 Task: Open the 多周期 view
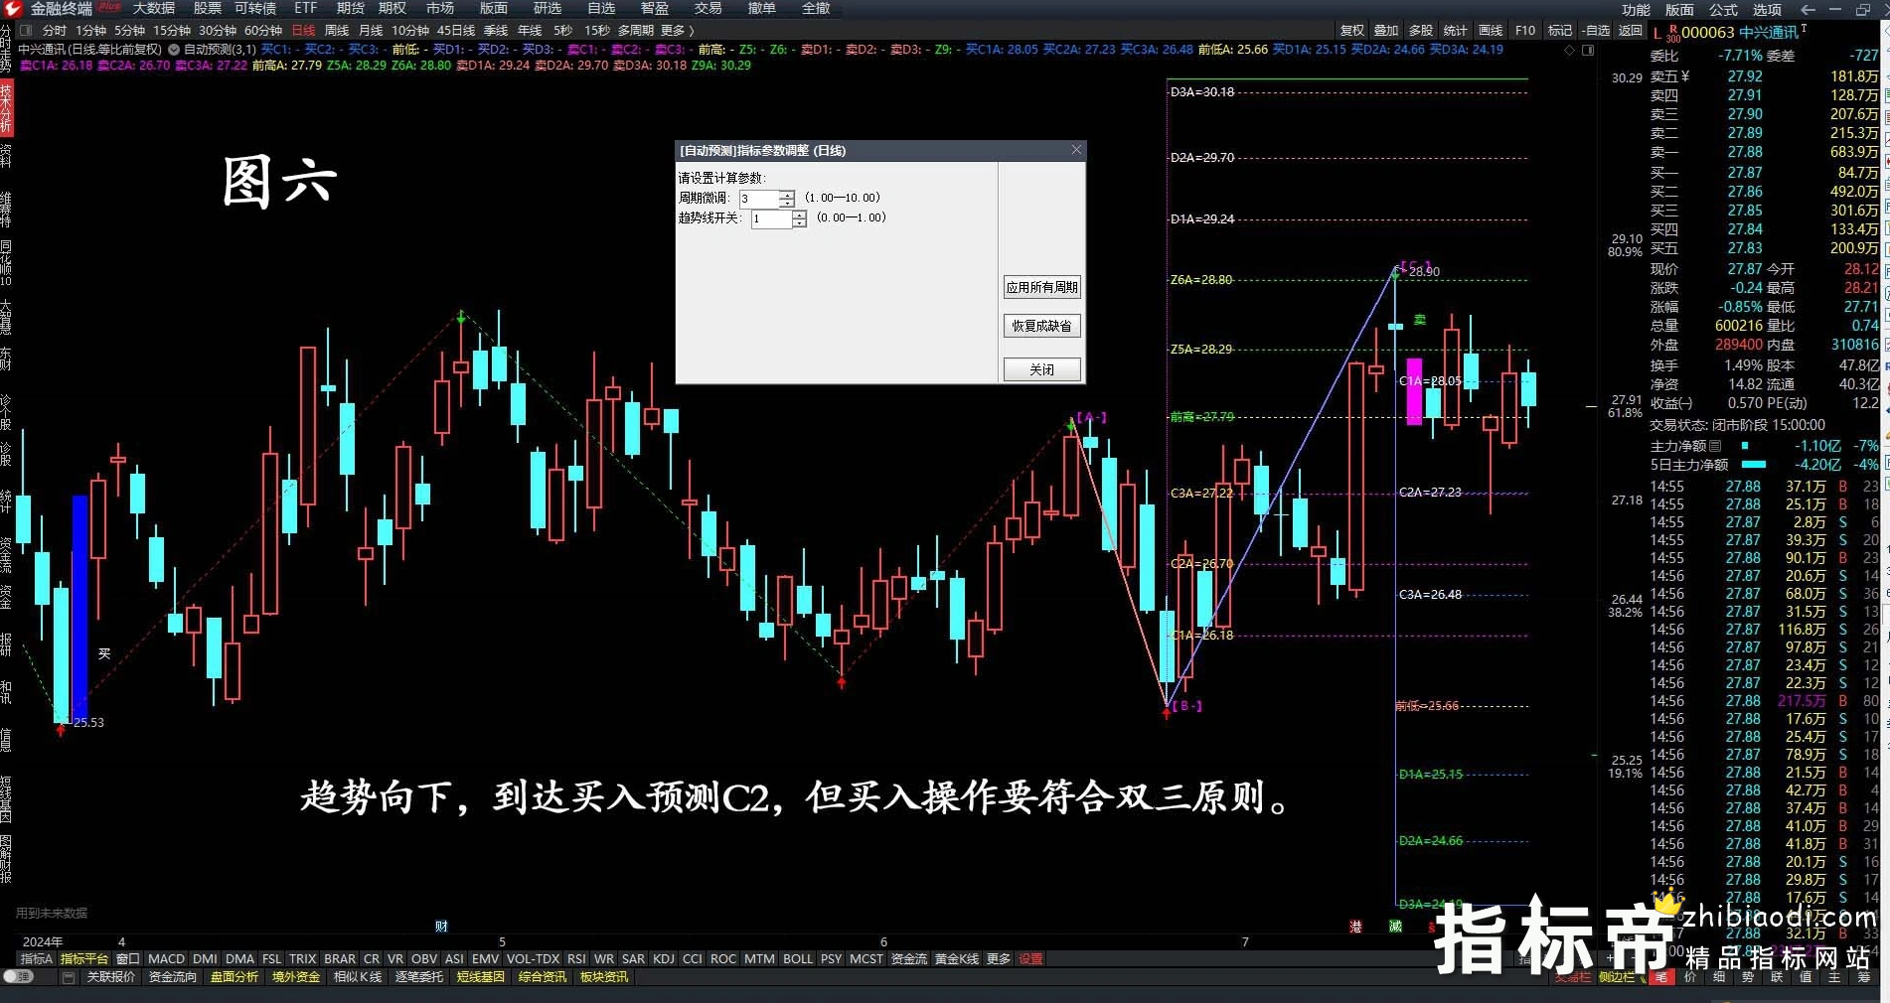[635, 31]
